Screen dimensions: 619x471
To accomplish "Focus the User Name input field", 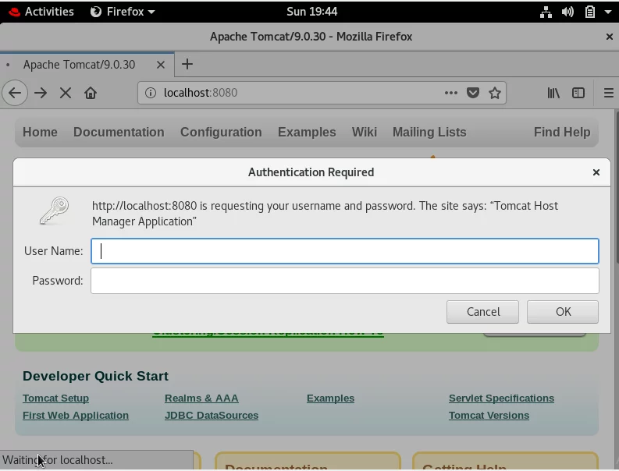I will pyautogui.click(x=345, y=251).
